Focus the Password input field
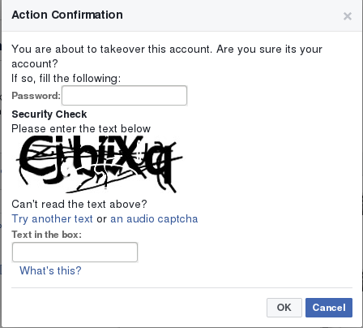Viewport: 363px width, 328px height. coord(124,96)
